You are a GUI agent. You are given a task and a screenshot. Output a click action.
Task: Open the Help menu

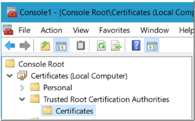[x=186, y=30]
